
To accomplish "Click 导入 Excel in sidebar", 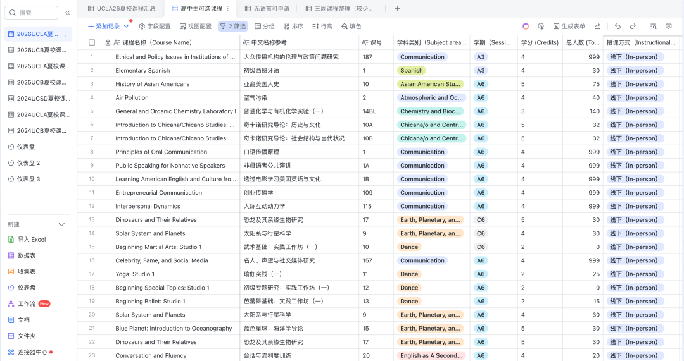I will click(32, 240).
